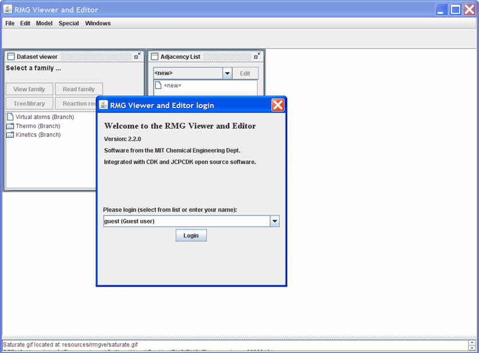This screenshot has height=353, width=479.
Task: Click the <new> document icon in Adjacency List
Action: [159, 85]
